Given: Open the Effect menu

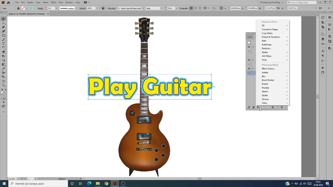Looking at the screenshot, I should click(x=53, y=2).
